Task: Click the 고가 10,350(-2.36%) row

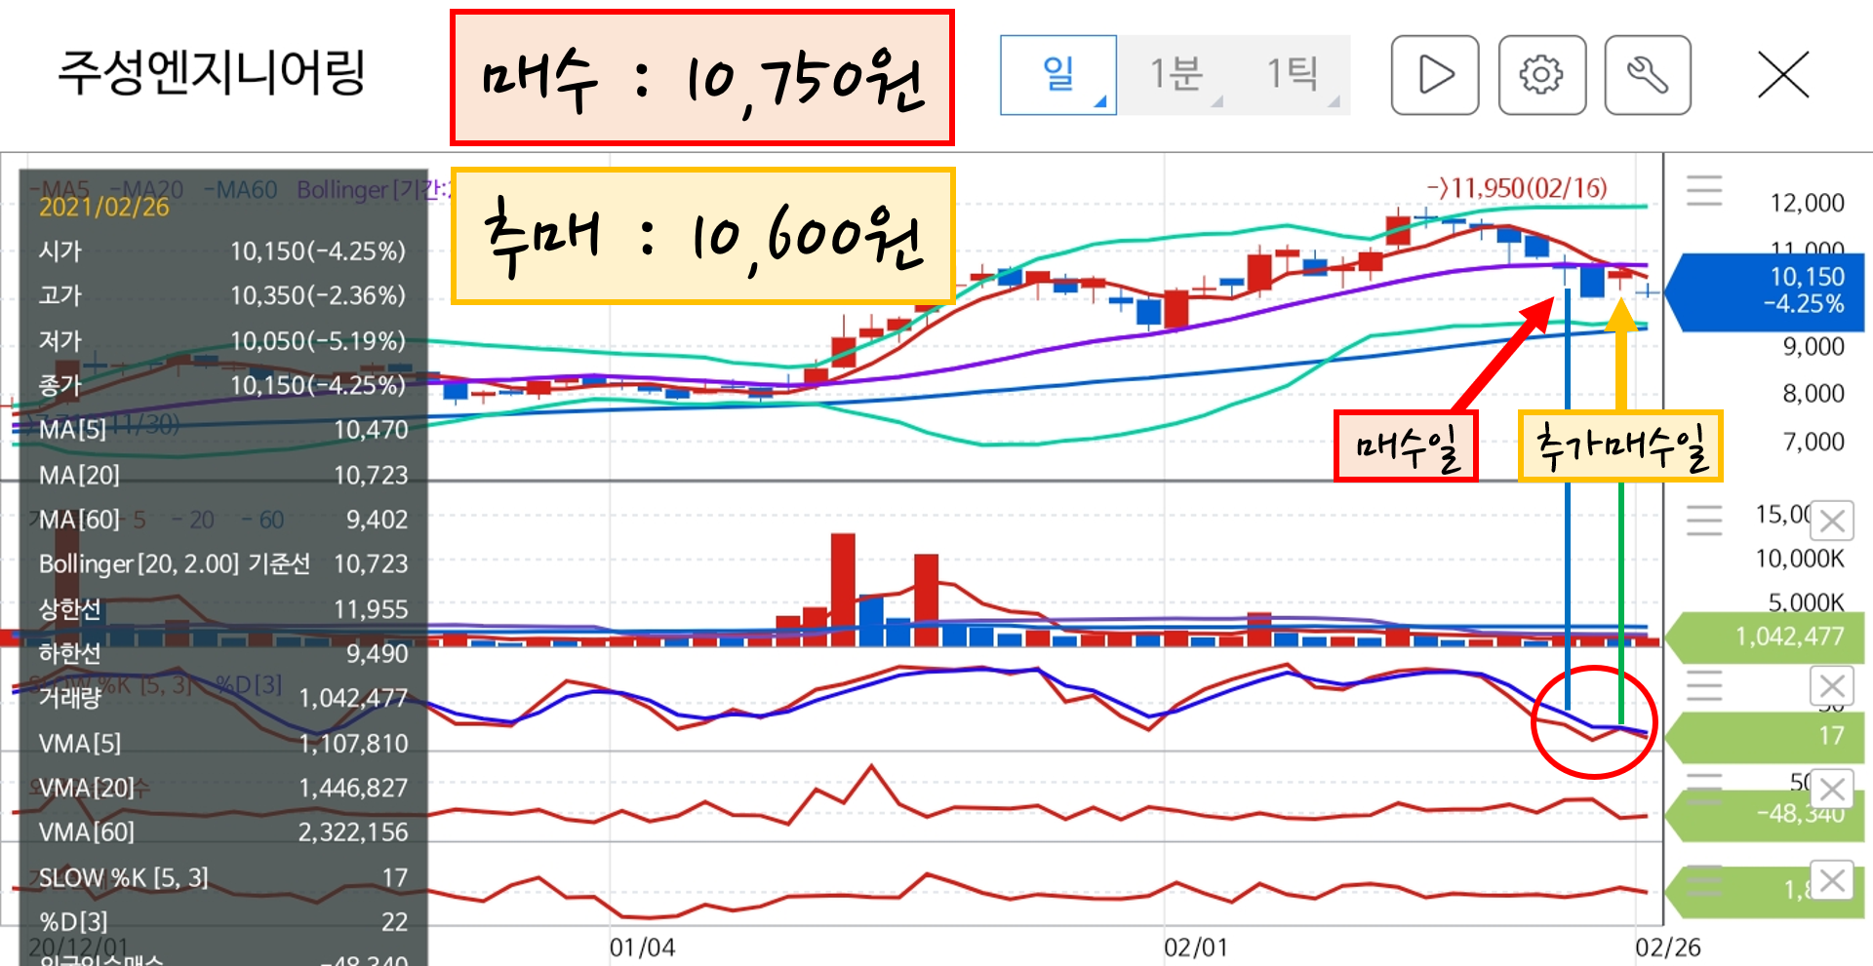Action: tap(222, 295)
